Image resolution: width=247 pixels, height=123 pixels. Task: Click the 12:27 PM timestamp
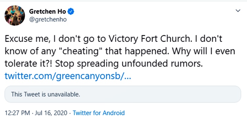pos(17,113)
